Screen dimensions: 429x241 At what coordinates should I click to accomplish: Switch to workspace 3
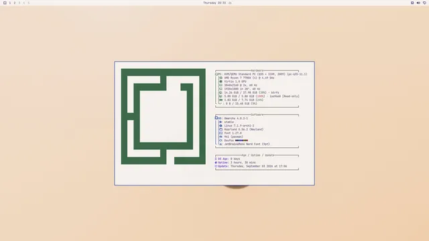19,3
